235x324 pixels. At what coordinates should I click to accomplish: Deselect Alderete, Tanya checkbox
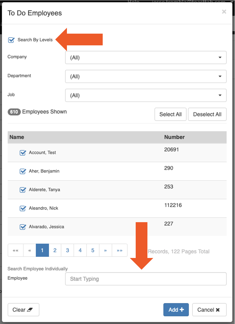click(23, 190)
